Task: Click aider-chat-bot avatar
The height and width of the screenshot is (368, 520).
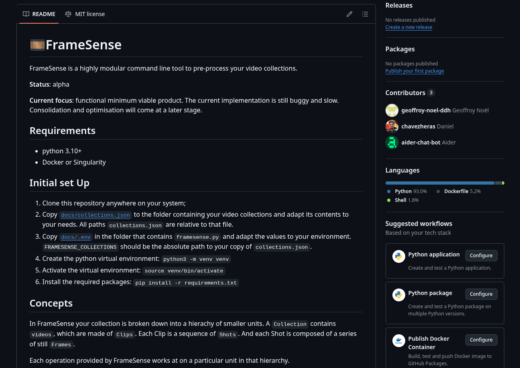Action: (x=392, y=142)
